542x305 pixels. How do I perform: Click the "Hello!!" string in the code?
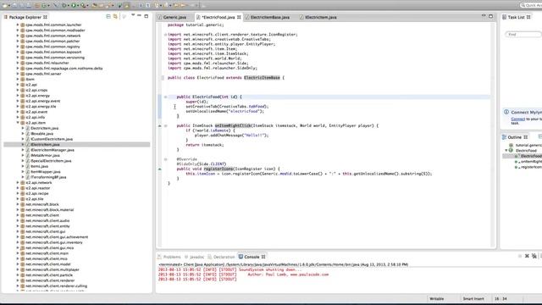pos(256,136)
